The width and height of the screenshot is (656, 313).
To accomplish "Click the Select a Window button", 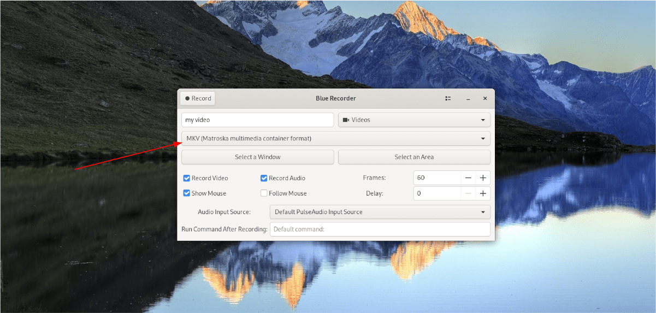I will tap(257, 157).
